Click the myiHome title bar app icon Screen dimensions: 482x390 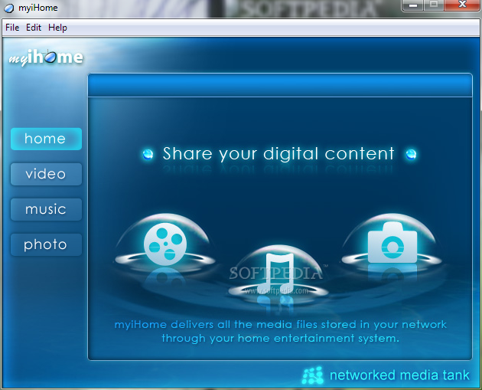coord(9,8)
